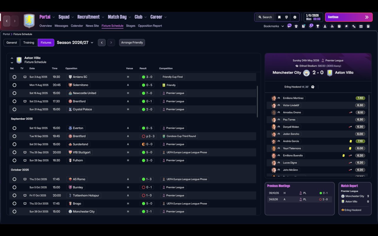Open the megaphone shortcut icon

pyautogui.click(x=346, y=26)
